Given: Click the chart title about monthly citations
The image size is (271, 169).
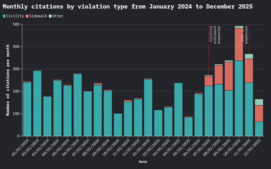Looking at the screenshot, I should click(x=128, y=7).
